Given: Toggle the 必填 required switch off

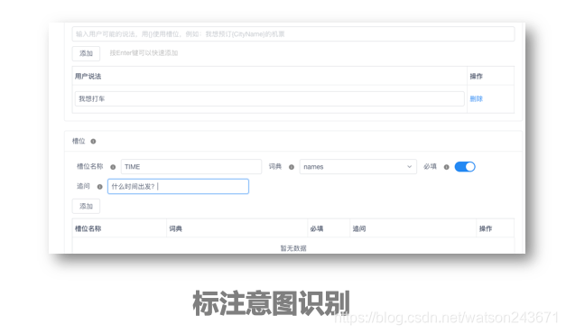Looking at the screenshot, I should click(x=465, y=166).
